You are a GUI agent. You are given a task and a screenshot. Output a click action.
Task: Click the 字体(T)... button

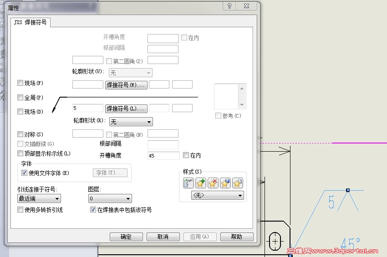point(110,173)
